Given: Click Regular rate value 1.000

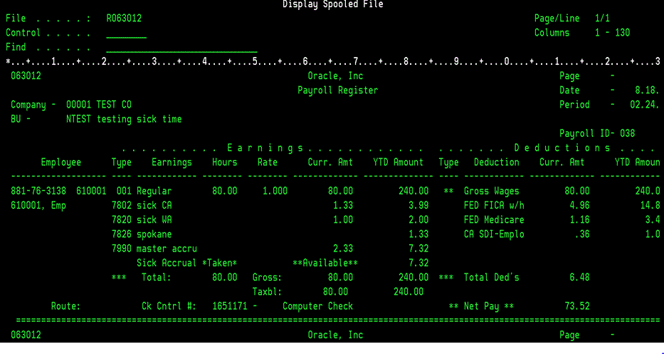Looking at the screenshot, I should [275, 191].
